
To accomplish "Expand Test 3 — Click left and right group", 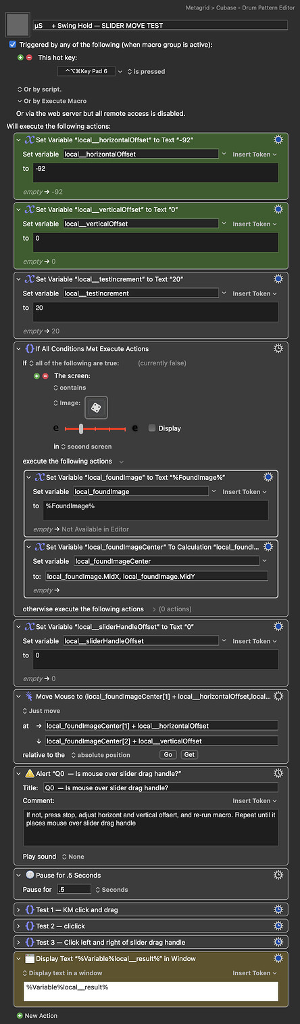I will point(19,942).
